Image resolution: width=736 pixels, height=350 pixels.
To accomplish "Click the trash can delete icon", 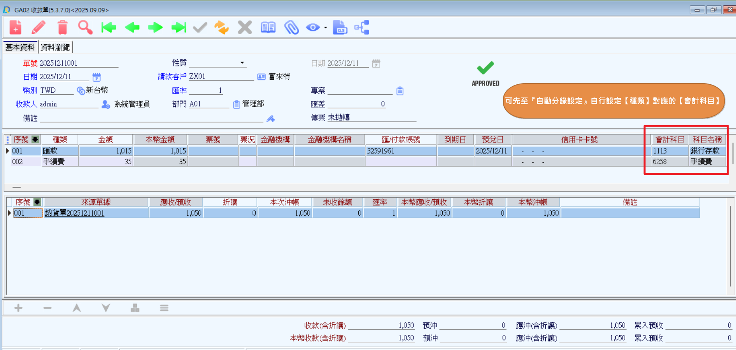I will [x=62, y=28].
